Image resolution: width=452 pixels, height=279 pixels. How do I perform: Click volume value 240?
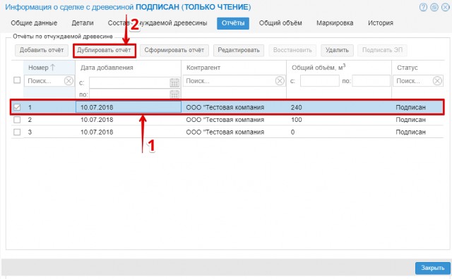[x=297, y=107]
